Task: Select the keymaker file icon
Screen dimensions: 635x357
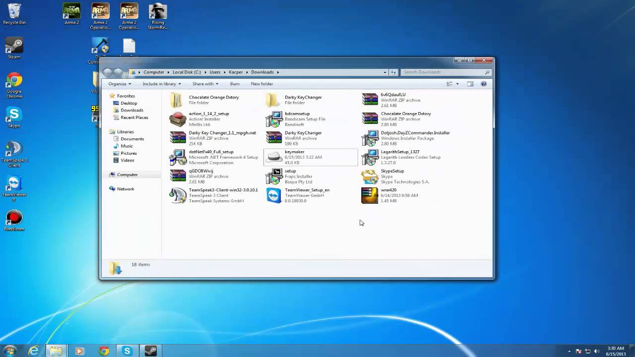Action: pyautogui.click(x=274, y=157)
